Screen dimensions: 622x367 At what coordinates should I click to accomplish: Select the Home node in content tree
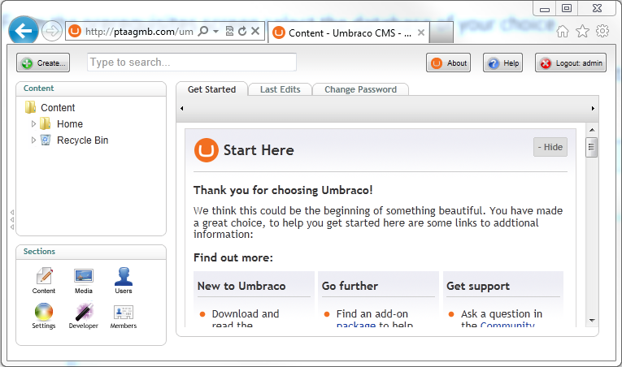70,124
